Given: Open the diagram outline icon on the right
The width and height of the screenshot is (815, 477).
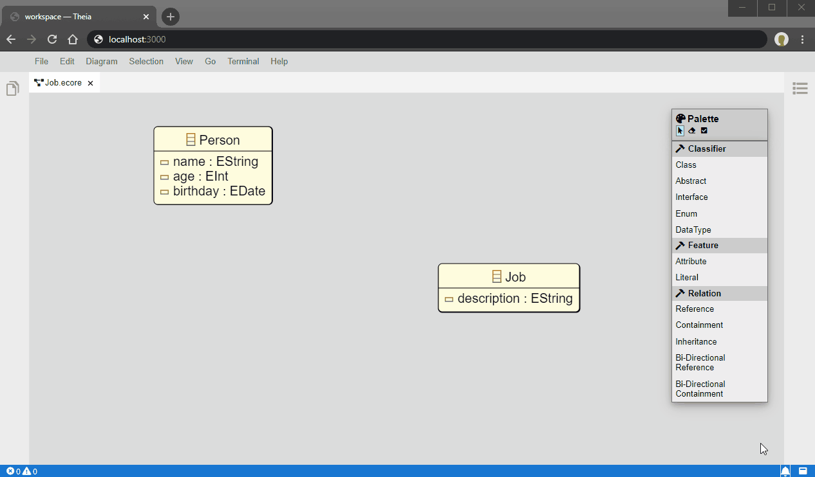Looking at the screenshot, I should (800, 88).
